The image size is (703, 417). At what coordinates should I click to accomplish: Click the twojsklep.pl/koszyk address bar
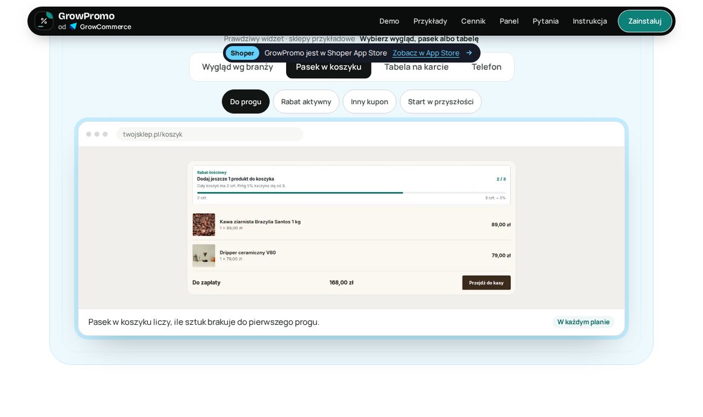(x=210, y=134)
